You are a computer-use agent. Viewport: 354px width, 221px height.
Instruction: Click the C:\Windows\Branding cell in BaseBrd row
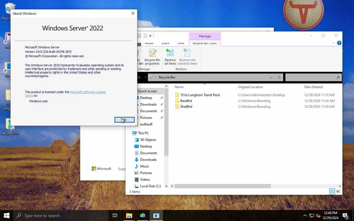point(254,101)
